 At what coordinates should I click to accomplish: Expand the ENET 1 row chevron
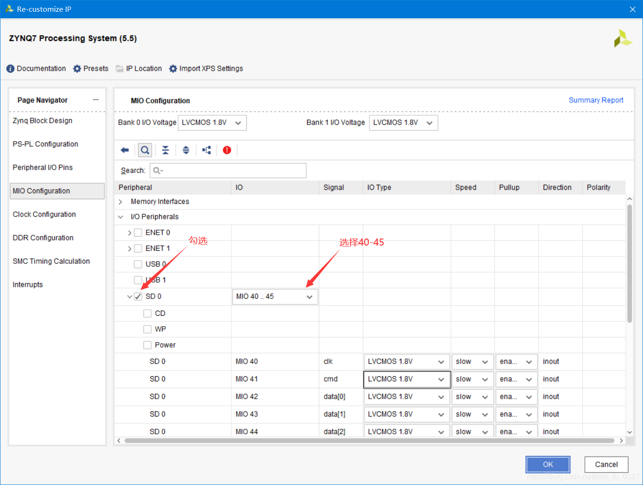tap(130, 249)
